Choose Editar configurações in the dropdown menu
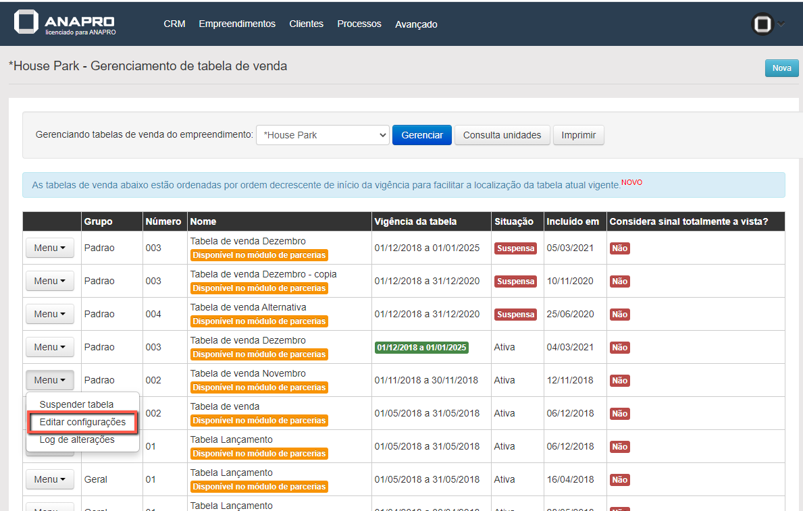The image size is (803, 511). coord(82,422)
